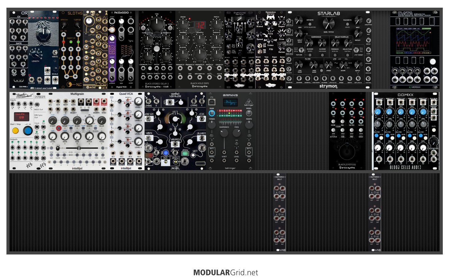452x279 pixels.
Task: Click the Erica Synths logo on Black Joystick2
Action: point(347,168)
